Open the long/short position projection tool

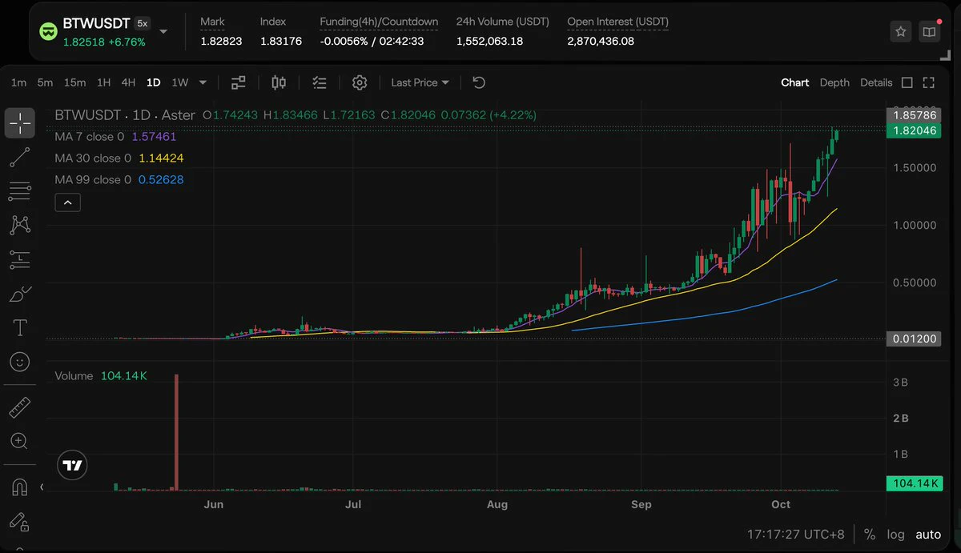click(20, 259)
